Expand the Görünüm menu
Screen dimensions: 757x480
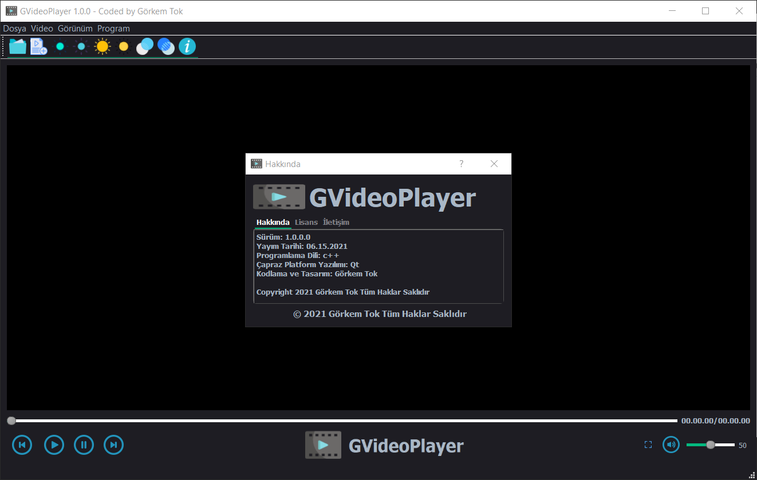(75, 29)
